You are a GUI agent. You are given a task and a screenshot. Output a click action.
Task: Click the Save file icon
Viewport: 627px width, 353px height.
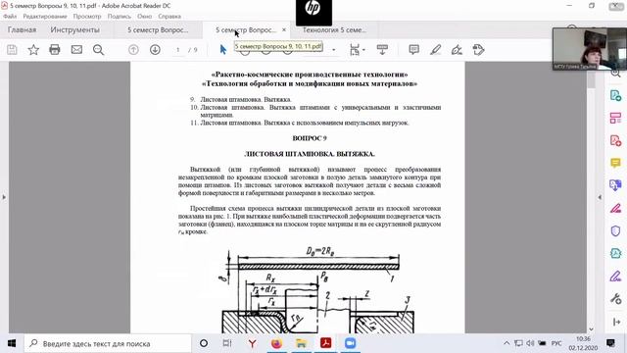click(12, 50)
